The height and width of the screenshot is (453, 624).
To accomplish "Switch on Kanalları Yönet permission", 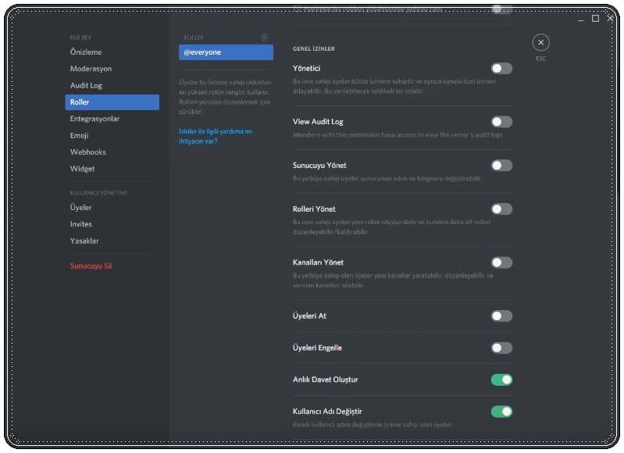I will coord(501,262).
